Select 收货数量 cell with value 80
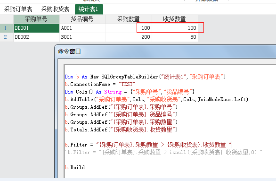 pos(175,37)
